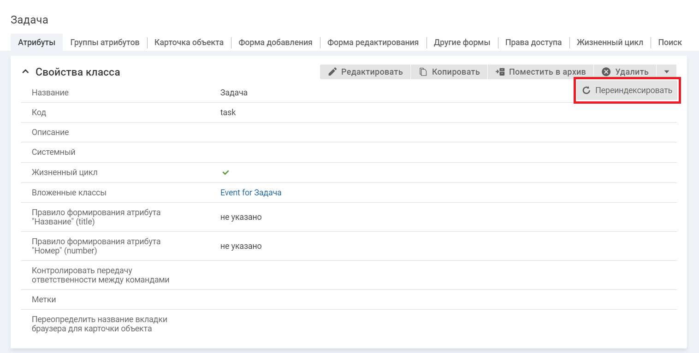Select the Поиск tab
This screenshot has width=699, height=353.
pyautogui.click(x=669, y=42)
